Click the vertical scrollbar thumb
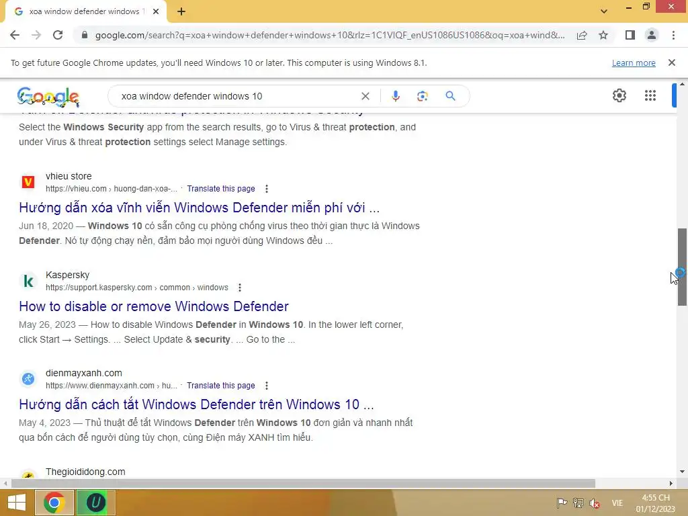 point(682,267)
